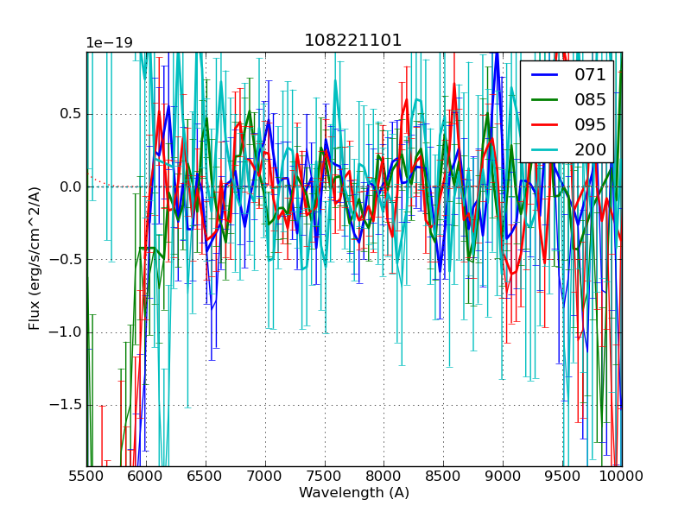Click the Flux y-axis label
The width and height of the screenshot is (691, 518).
[35, 259]
